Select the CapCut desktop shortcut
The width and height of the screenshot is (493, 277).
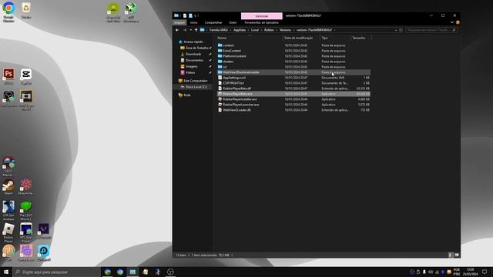26,77
